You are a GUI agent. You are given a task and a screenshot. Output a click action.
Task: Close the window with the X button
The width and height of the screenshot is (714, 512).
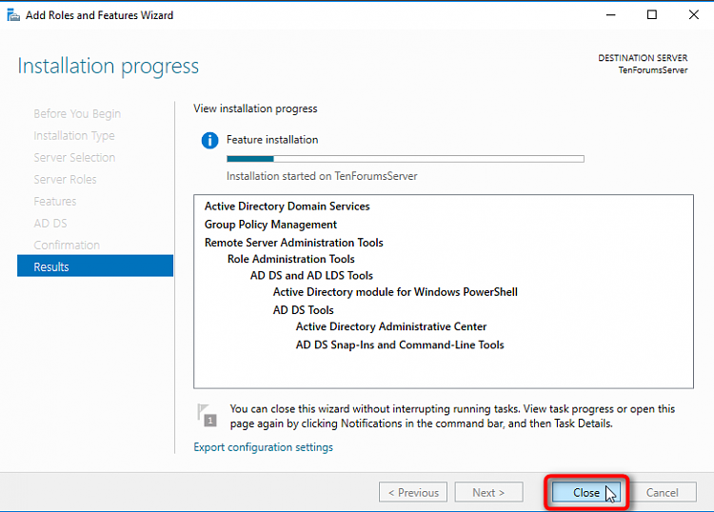[x=693, y=15]
